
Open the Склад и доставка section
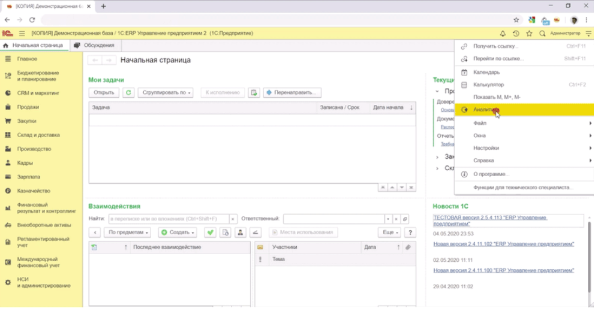pyautogui.click(x=41, y=135)
